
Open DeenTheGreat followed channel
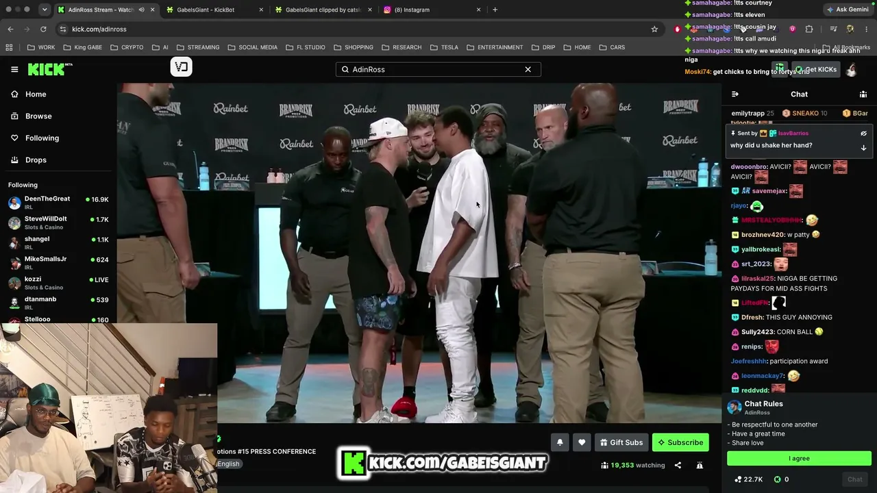[59, 203]
